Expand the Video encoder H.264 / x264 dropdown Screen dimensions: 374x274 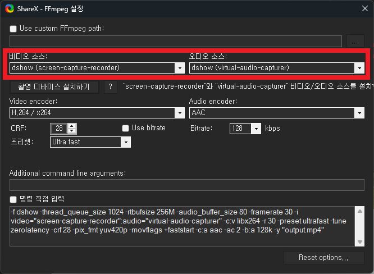[97, 113]
